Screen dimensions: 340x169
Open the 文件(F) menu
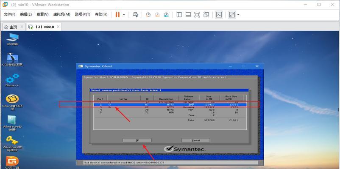tap(10, 14)
